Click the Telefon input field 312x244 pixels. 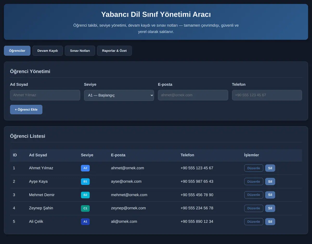(x=267, y=95)
